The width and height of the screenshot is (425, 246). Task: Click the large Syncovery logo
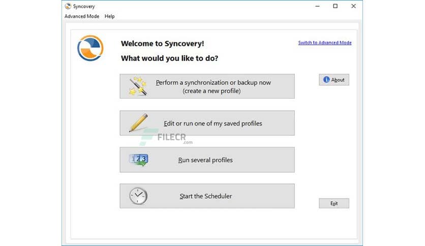(x=90, y=48)
